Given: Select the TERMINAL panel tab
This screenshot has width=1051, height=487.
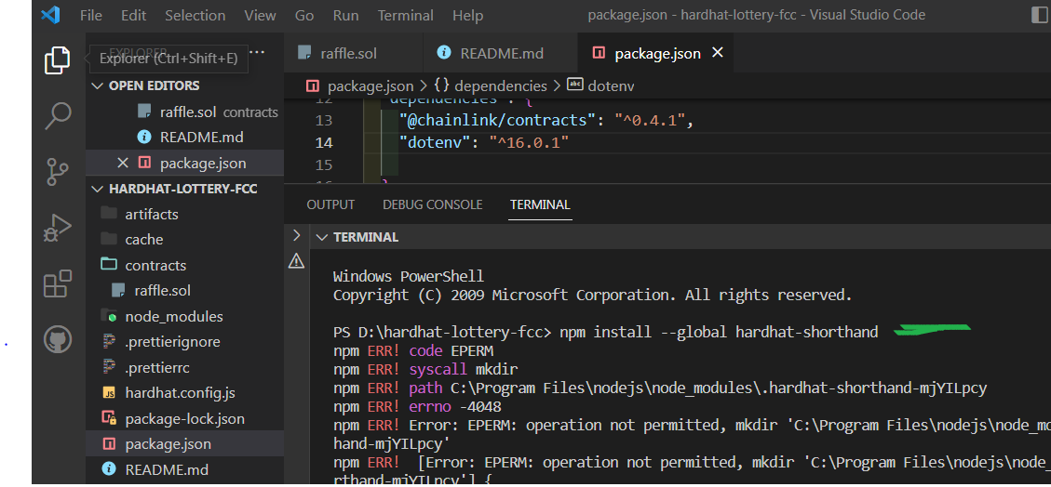Looking at the screenshot, I should pos(540,204).
